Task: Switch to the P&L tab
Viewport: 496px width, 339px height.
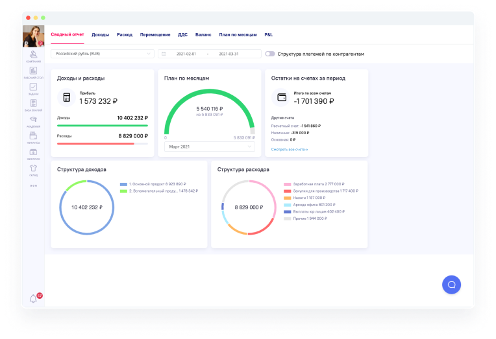Action: (x=269, y=35)
